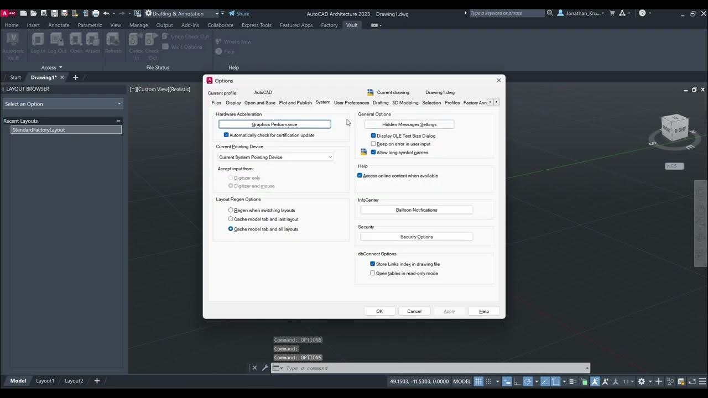Screen dimensions: 708x398
Task: Open Security Options
Action: [x=417, y=237]
